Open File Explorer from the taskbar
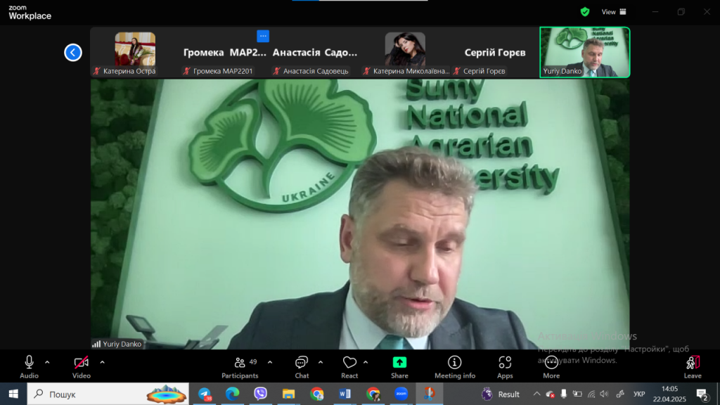 pyautogui.click(x=288, y=394)
